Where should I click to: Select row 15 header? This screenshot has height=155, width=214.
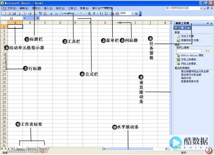click(4, 82)
